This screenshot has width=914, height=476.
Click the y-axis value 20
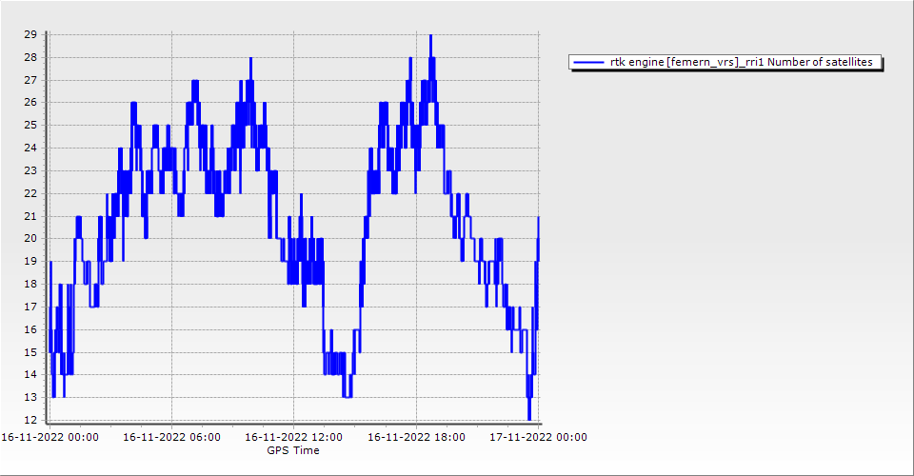[x=30, y=239]
